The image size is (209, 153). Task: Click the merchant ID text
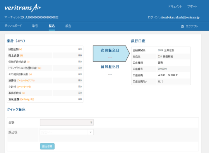tap(31, 17)
